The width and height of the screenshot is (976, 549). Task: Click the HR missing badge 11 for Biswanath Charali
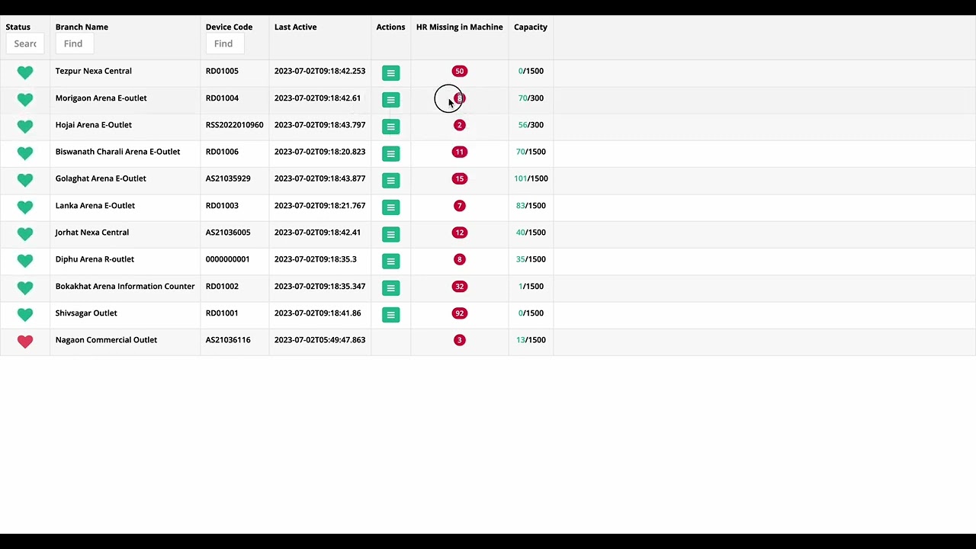459,152
